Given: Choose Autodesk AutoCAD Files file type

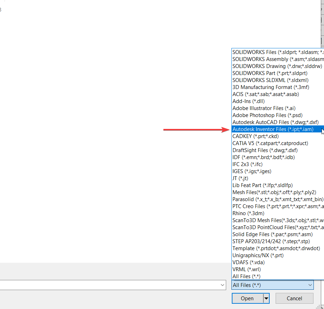Looking at the screenshot, I should pos(275,122).
